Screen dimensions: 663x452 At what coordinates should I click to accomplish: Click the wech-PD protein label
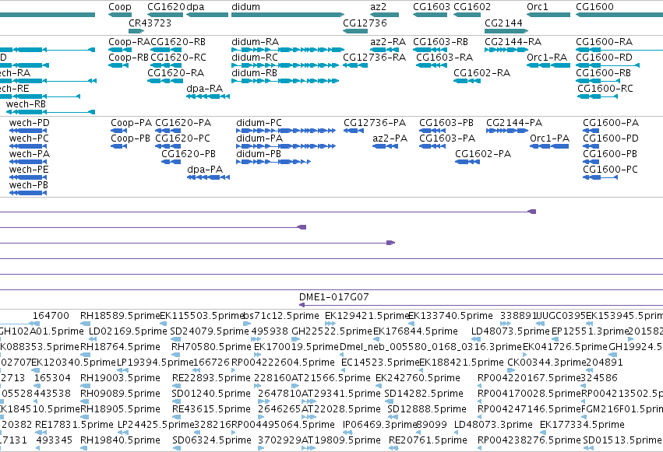coord(29,123)
